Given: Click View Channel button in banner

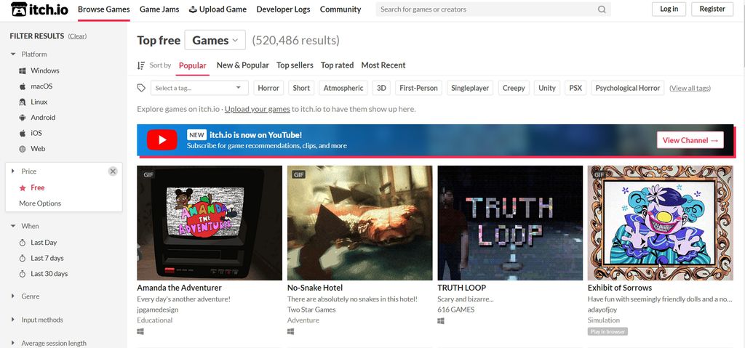Looking at the screenshot, I should point(690,140).
